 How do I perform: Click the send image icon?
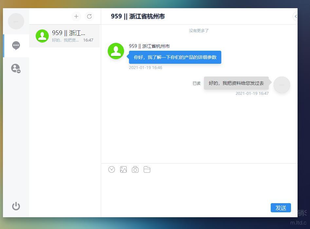click(123, 169)
